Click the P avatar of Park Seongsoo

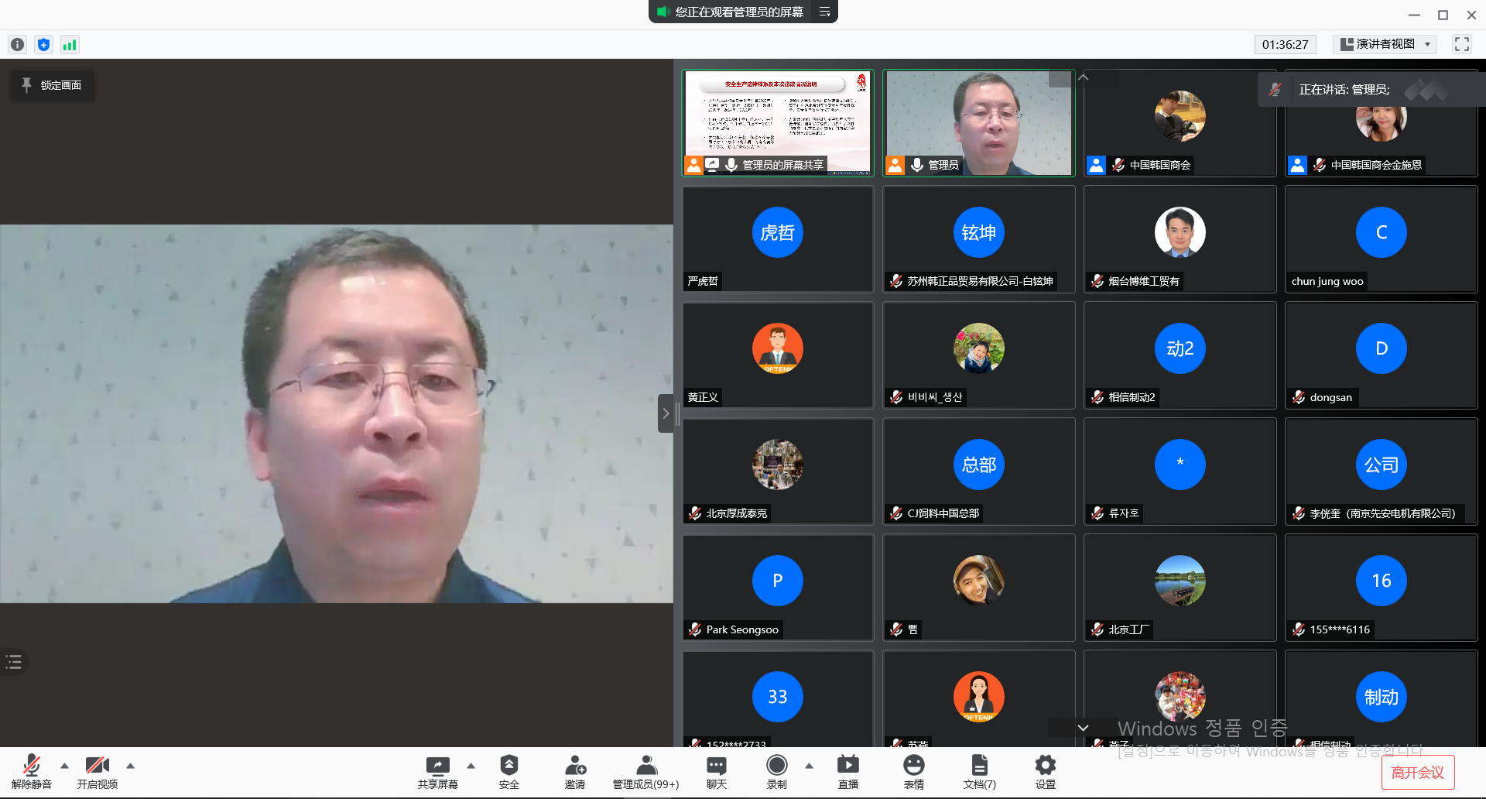pos(778,581)
